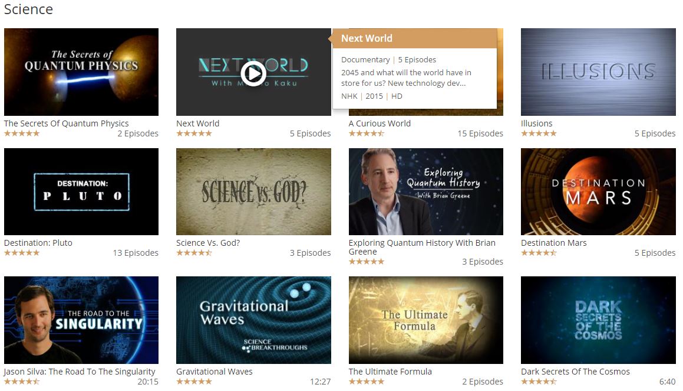Open the Illusions series thumbnail

(x=598, y=72)
